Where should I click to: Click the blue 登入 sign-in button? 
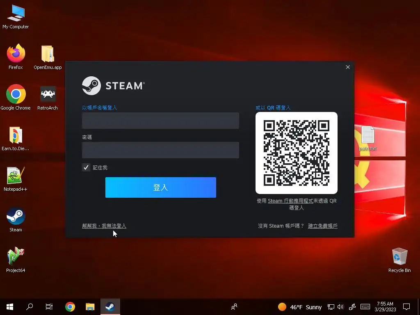161,187
